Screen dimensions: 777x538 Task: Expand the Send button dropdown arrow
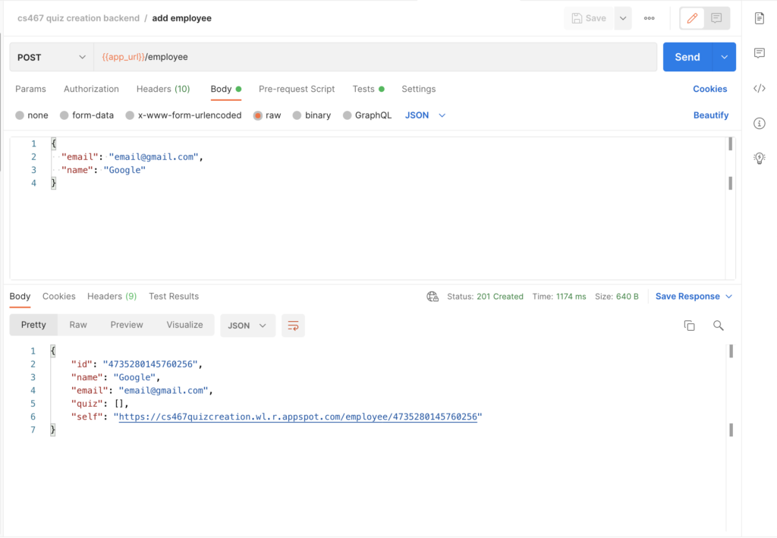click(725, 57)
